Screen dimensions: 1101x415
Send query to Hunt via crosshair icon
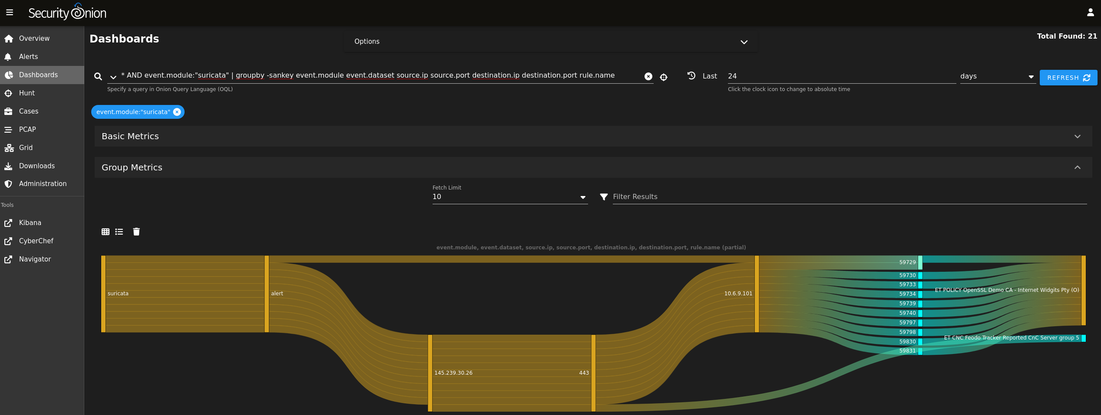click(664, 77)
